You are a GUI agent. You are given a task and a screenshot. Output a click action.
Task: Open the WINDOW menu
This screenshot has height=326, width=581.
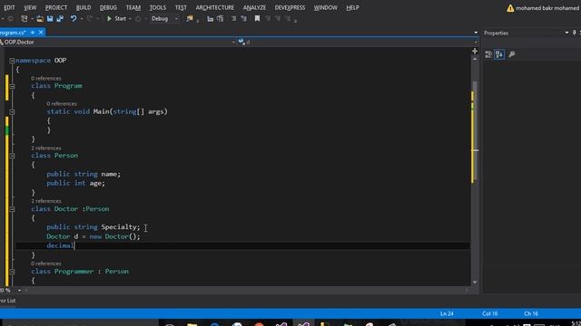click(325, 7)
